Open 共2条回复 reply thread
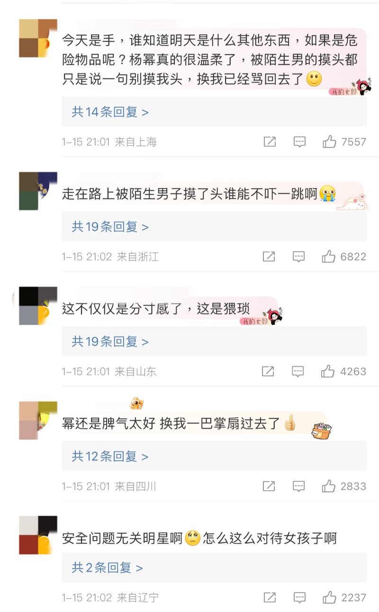This screenshot has height=612, width=379. [107, 567]
